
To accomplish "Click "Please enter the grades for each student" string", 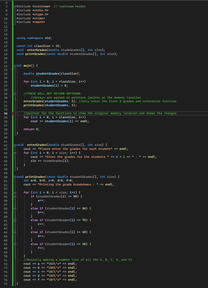I will click(x=75, y=149).
